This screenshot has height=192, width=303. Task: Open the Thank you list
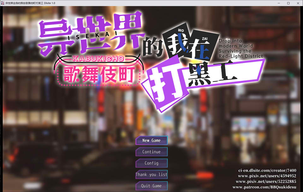(x=151, y=175)
